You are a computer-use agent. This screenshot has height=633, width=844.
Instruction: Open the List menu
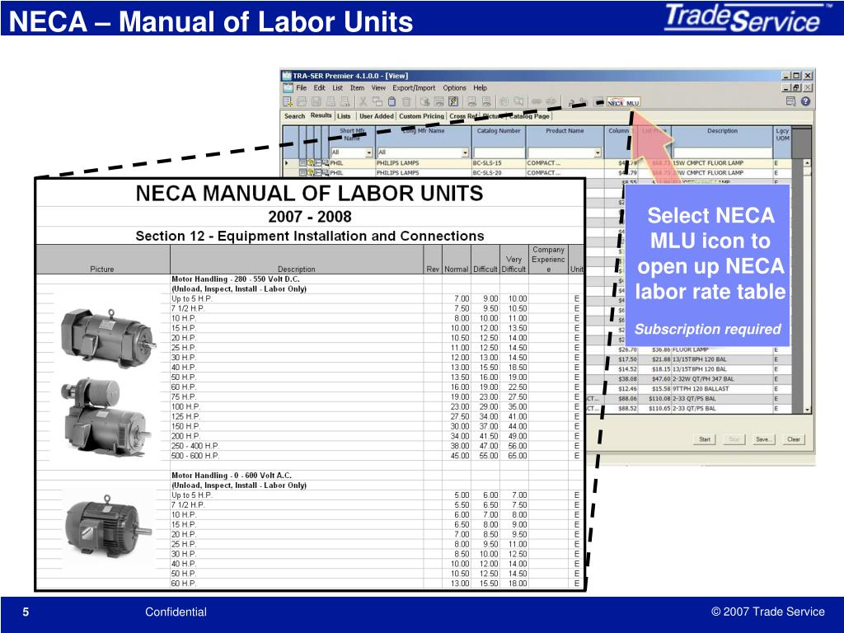click(x=337, y=87)
